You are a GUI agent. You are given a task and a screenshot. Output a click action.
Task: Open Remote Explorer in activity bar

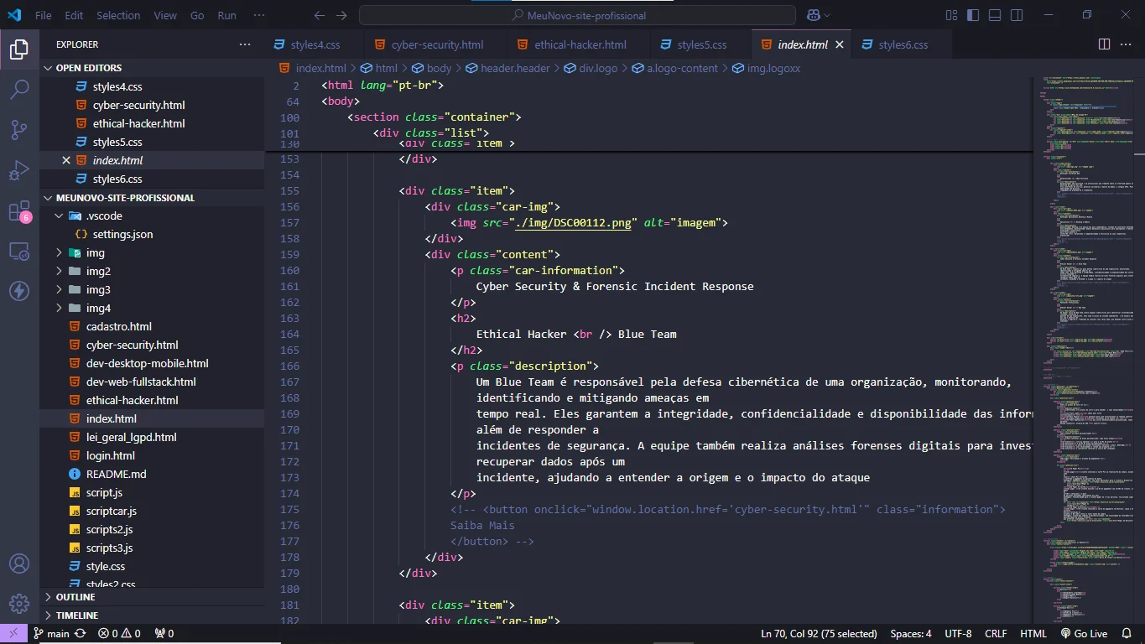pos(19,252)
